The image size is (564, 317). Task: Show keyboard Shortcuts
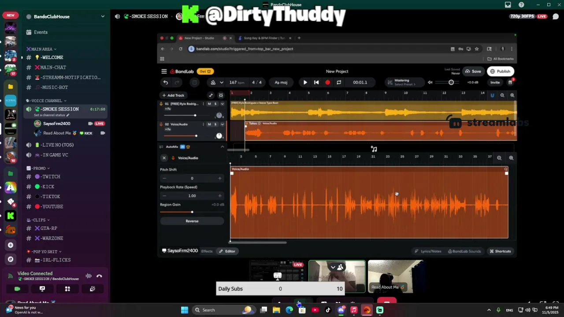pos(500,251)
